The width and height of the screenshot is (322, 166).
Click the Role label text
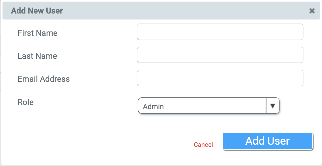click(x=26, y=102)
